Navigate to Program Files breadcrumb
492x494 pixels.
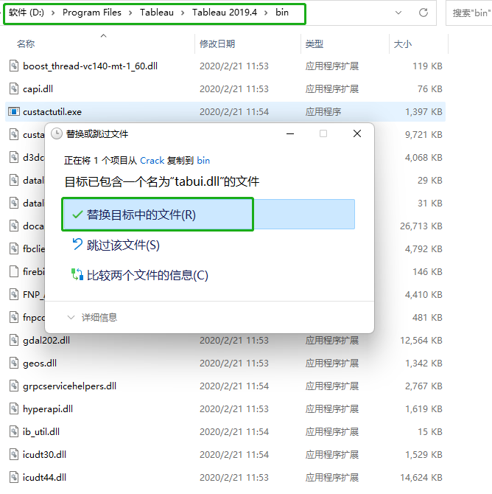tap(92, 13)
